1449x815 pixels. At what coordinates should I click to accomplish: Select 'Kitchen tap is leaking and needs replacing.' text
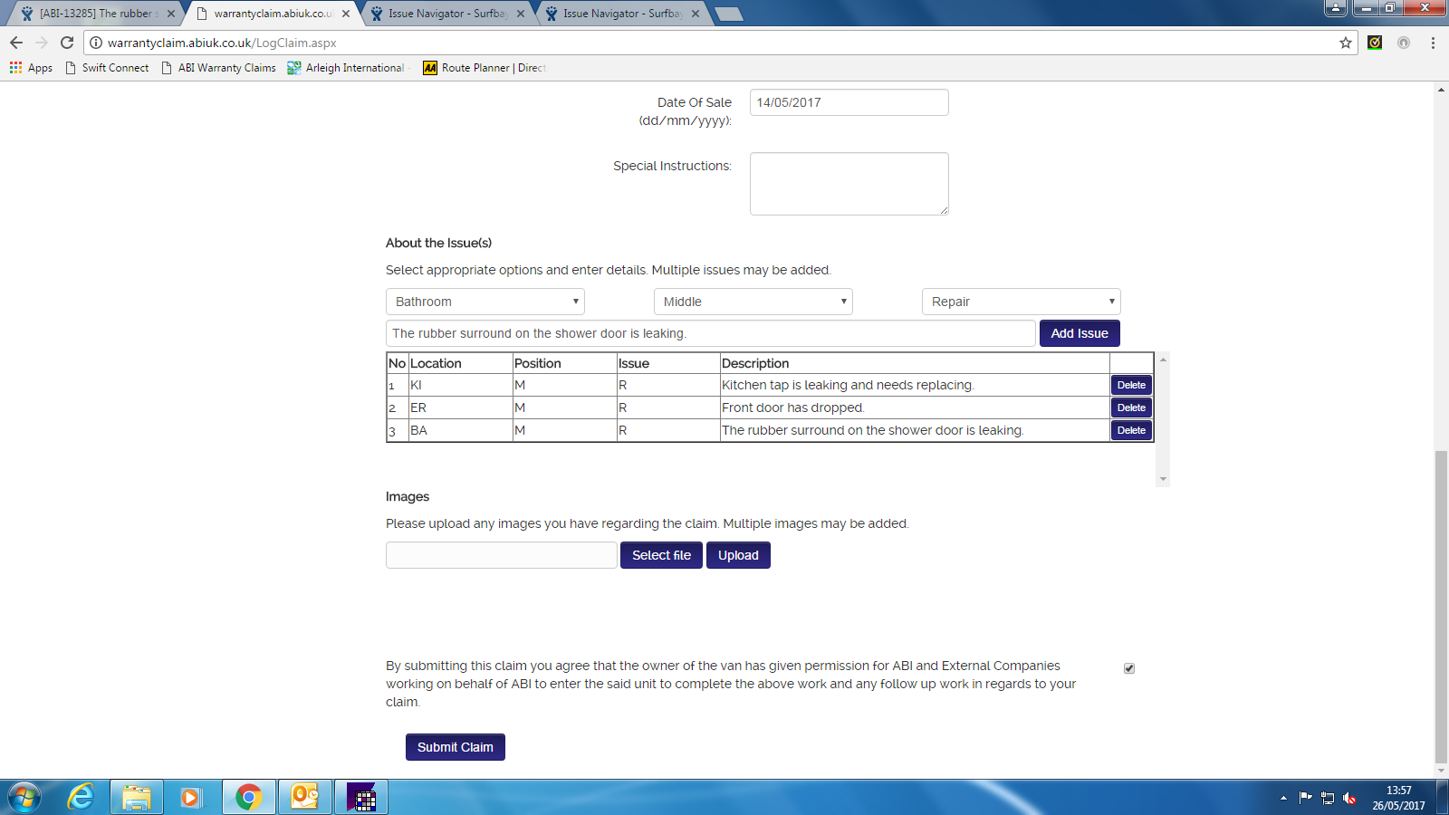848,385
